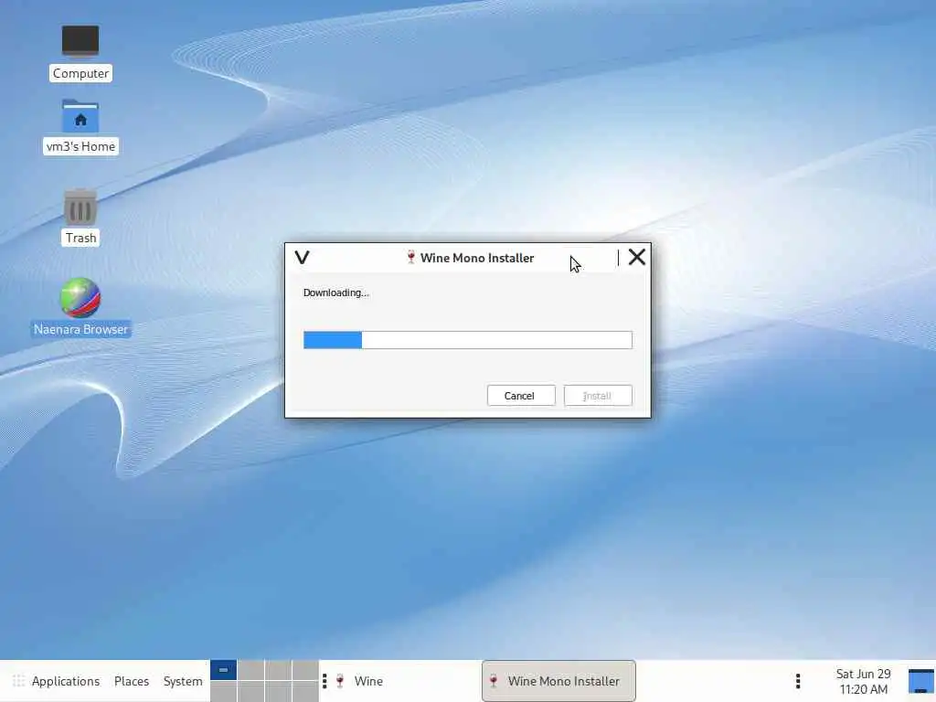
Task: Click the Downloading... status text
Action: pyautogui.click(x=336, y=292)
